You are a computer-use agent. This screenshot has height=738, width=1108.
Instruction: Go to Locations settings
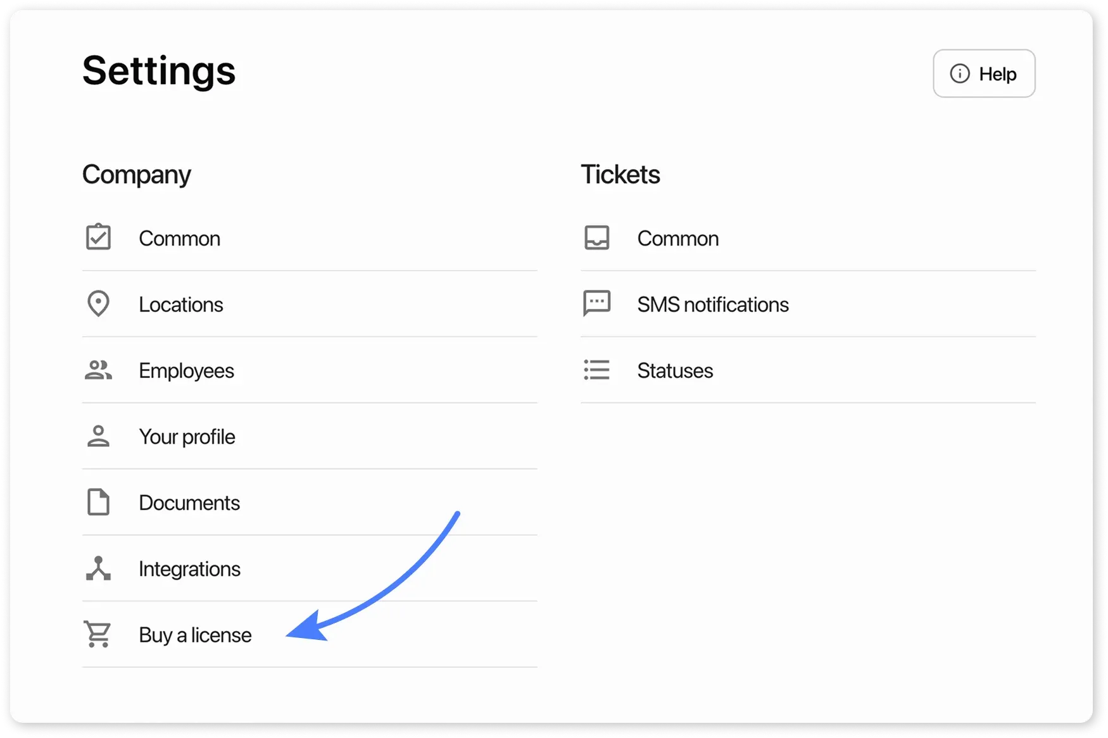[181, 304]
